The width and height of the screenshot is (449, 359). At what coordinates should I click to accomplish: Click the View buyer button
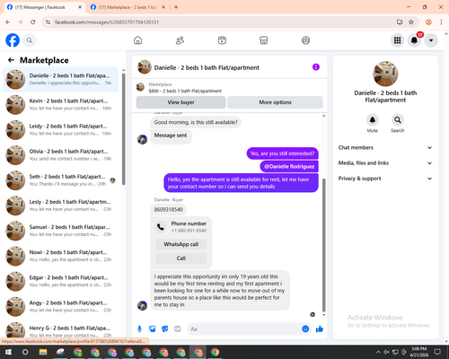point(180,102)
